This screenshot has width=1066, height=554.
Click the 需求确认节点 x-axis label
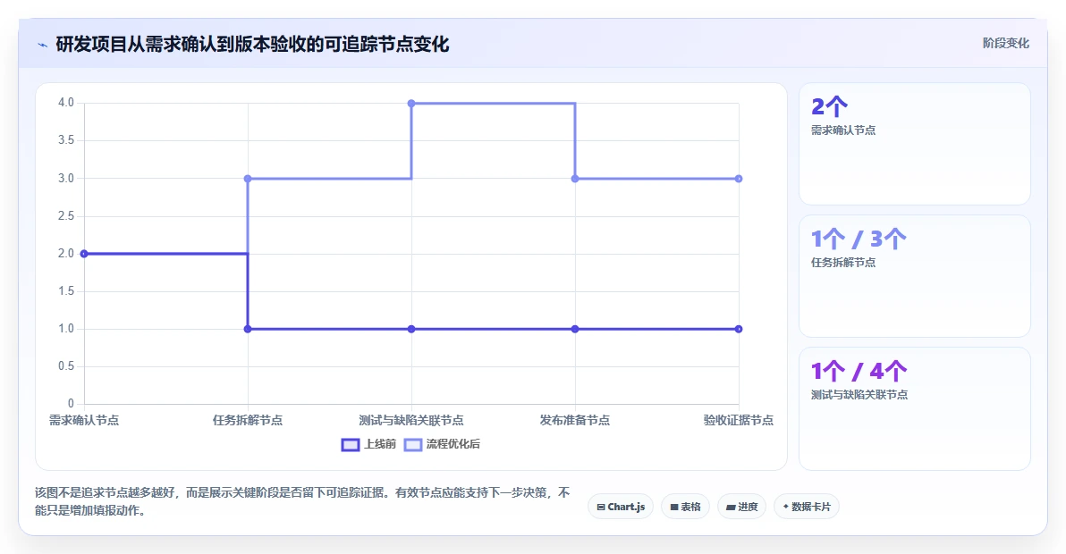84,420
